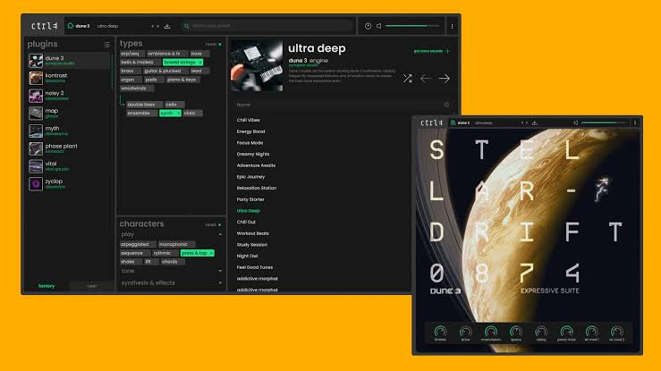This screenshot has width=661, height=371.
Task: Toggle the ambiance & fx type tag
Action: click(166, 54)
